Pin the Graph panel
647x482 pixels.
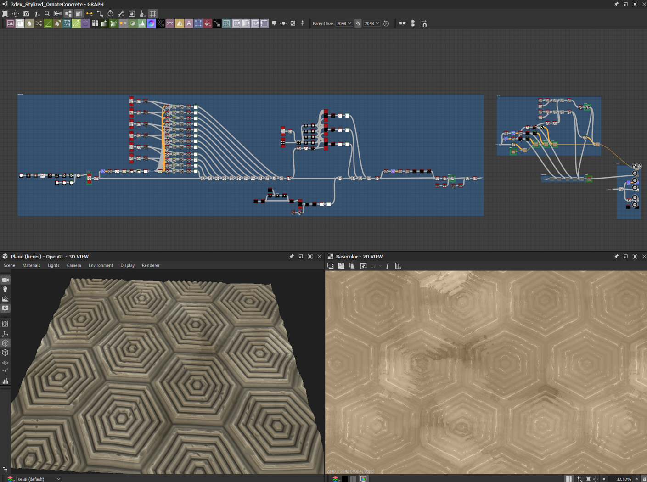click(x=616, y=4)
